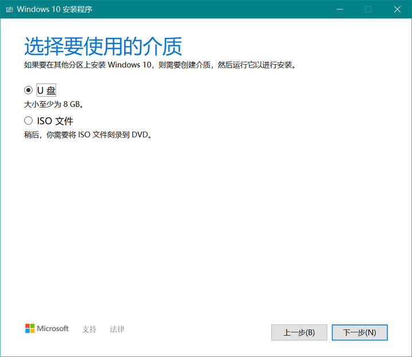Select the ISO 文件 radio button
Viewport: 412px width, 357px height.
click(x=29, y=121)
